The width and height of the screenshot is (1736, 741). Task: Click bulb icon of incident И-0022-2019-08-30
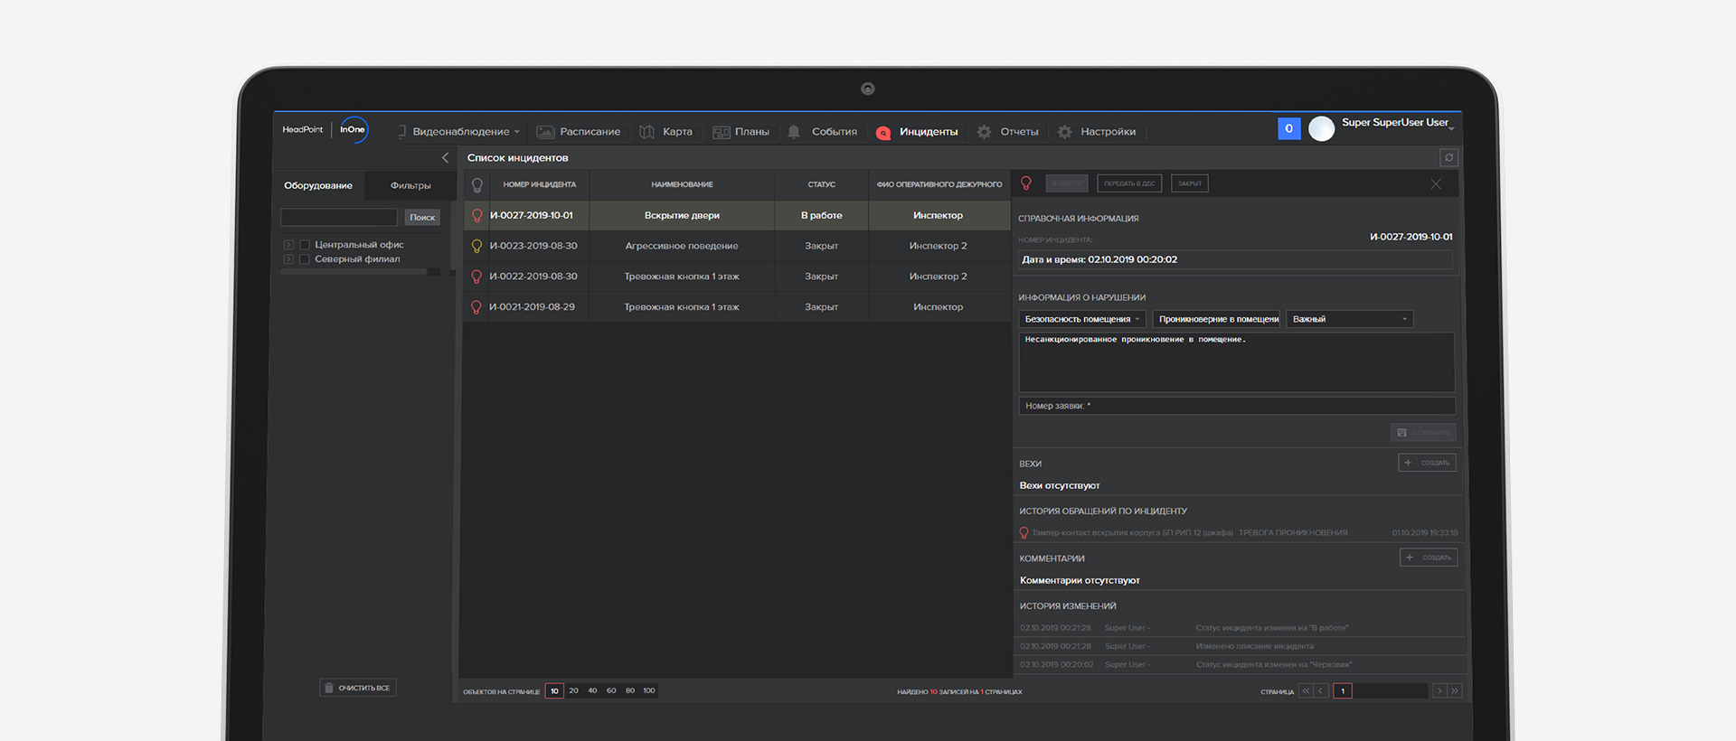477,277
